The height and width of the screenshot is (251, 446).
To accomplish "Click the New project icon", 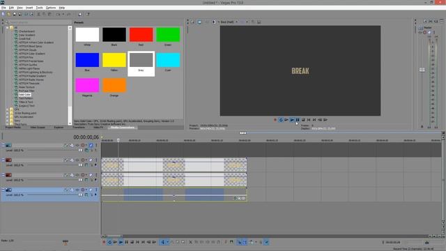I will [x=3, y=14].
